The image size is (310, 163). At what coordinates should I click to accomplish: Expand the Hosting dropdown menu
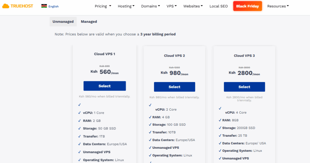[126, 6]
